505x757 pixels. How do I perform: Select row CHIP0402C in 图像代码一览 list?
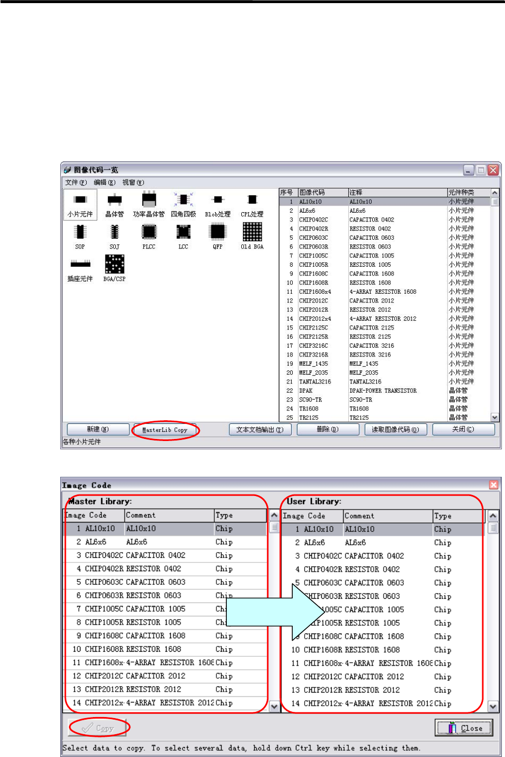385,220
